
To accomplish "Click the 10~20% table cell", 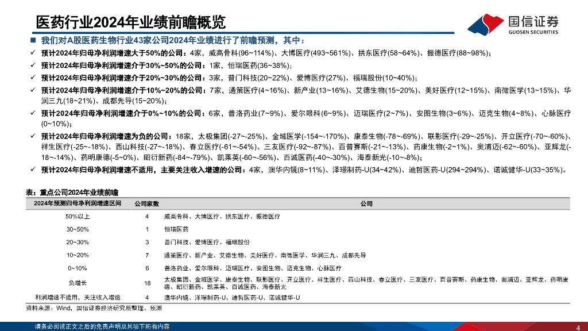I will (78, 255).
